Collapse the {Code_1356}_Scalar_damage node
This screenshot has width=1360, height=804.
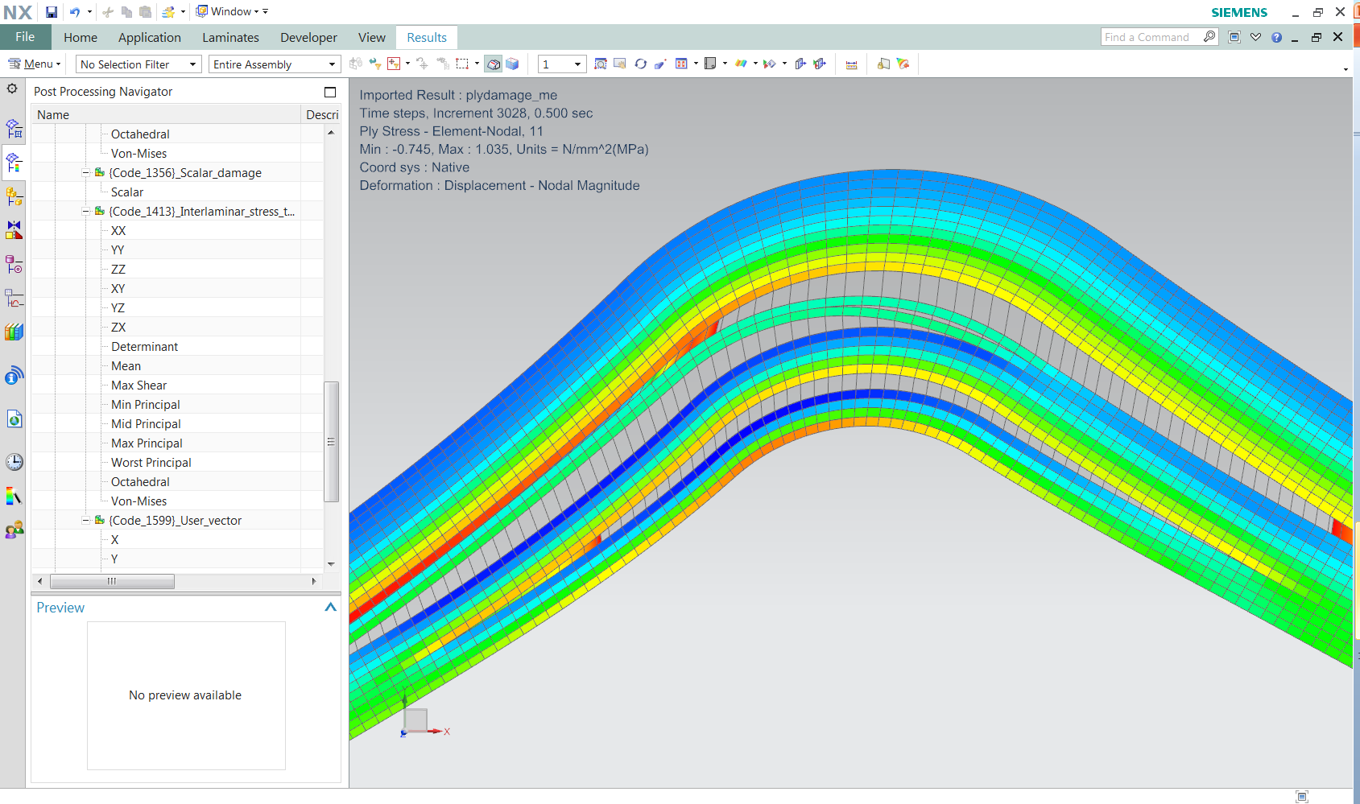click(86, 173)
